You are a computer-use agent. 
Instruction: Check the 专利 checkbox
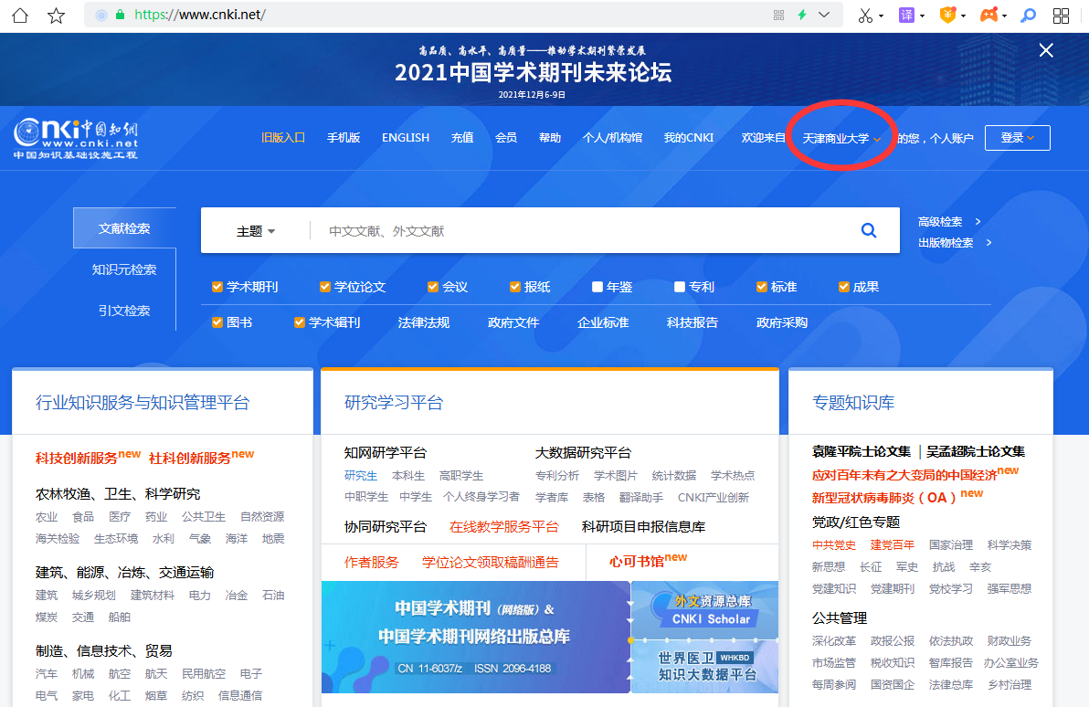coord(679,287)
